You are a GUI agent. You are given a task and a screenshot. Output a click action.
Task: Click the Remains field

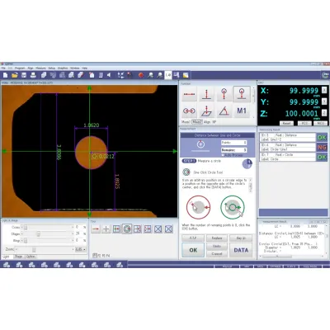coord(233,150)
